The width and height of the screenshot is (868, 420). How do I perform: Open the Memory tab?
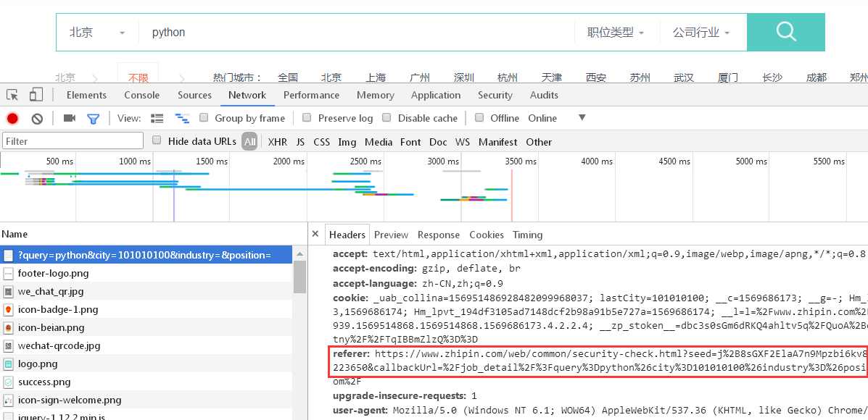click(x=376, y=95)
